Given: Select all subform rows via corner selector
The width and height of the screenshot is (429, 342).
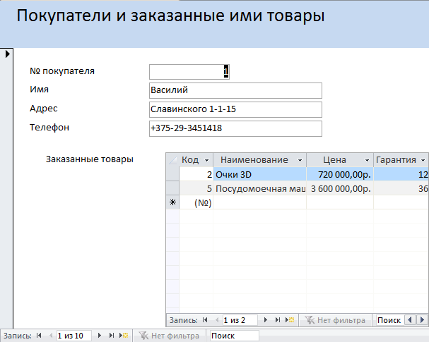Looking at the screenshot, I should (172, 160).
